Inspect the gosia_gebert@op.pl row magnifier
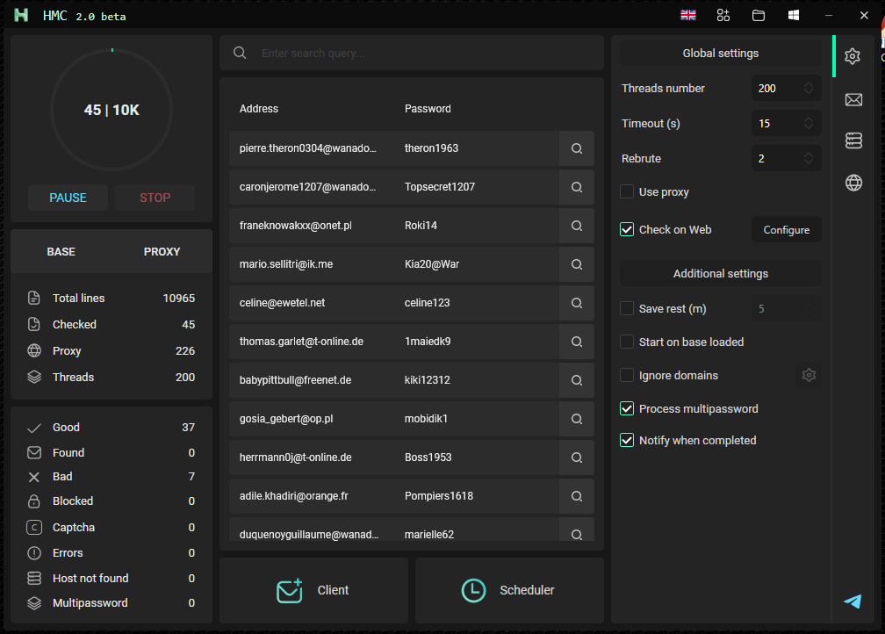Image resolution: width=885 pixels, height=634 pixels. click(x=576, y=419)
